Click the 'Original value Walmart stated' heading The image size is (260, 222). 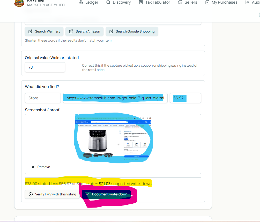(x=52, y=58)
